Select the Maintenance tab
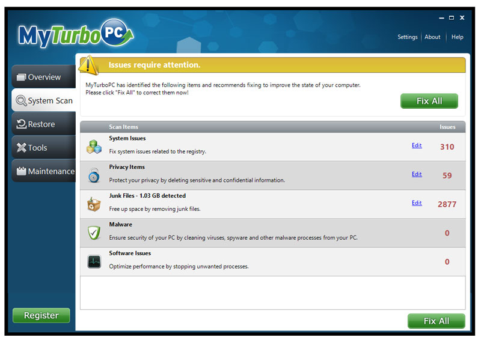 click(x=43, y=171)
